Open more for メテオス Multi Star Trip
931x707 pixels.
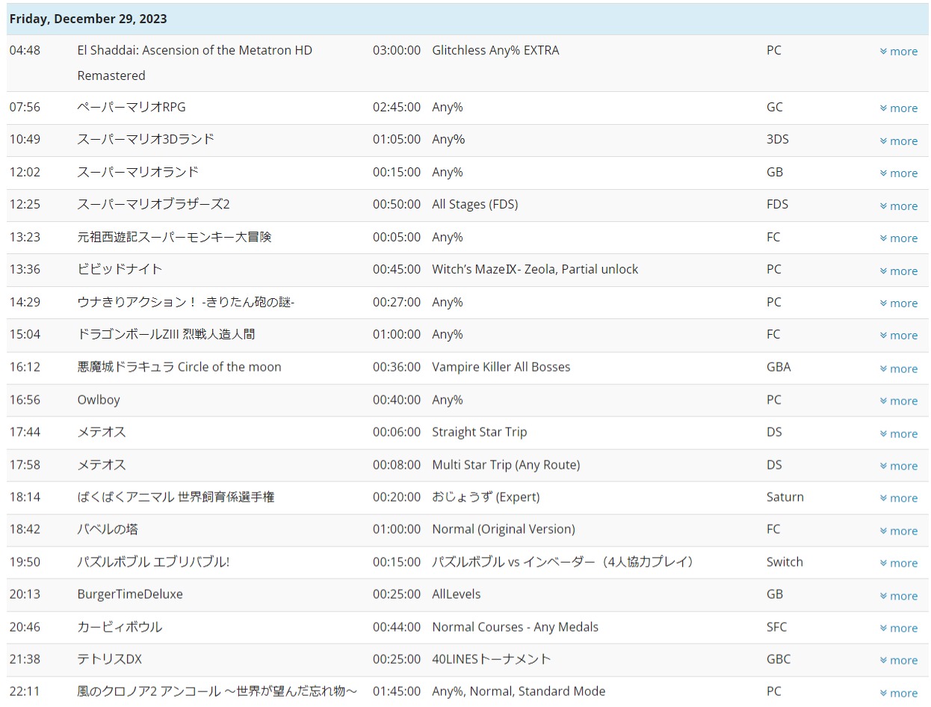point(898,466)
